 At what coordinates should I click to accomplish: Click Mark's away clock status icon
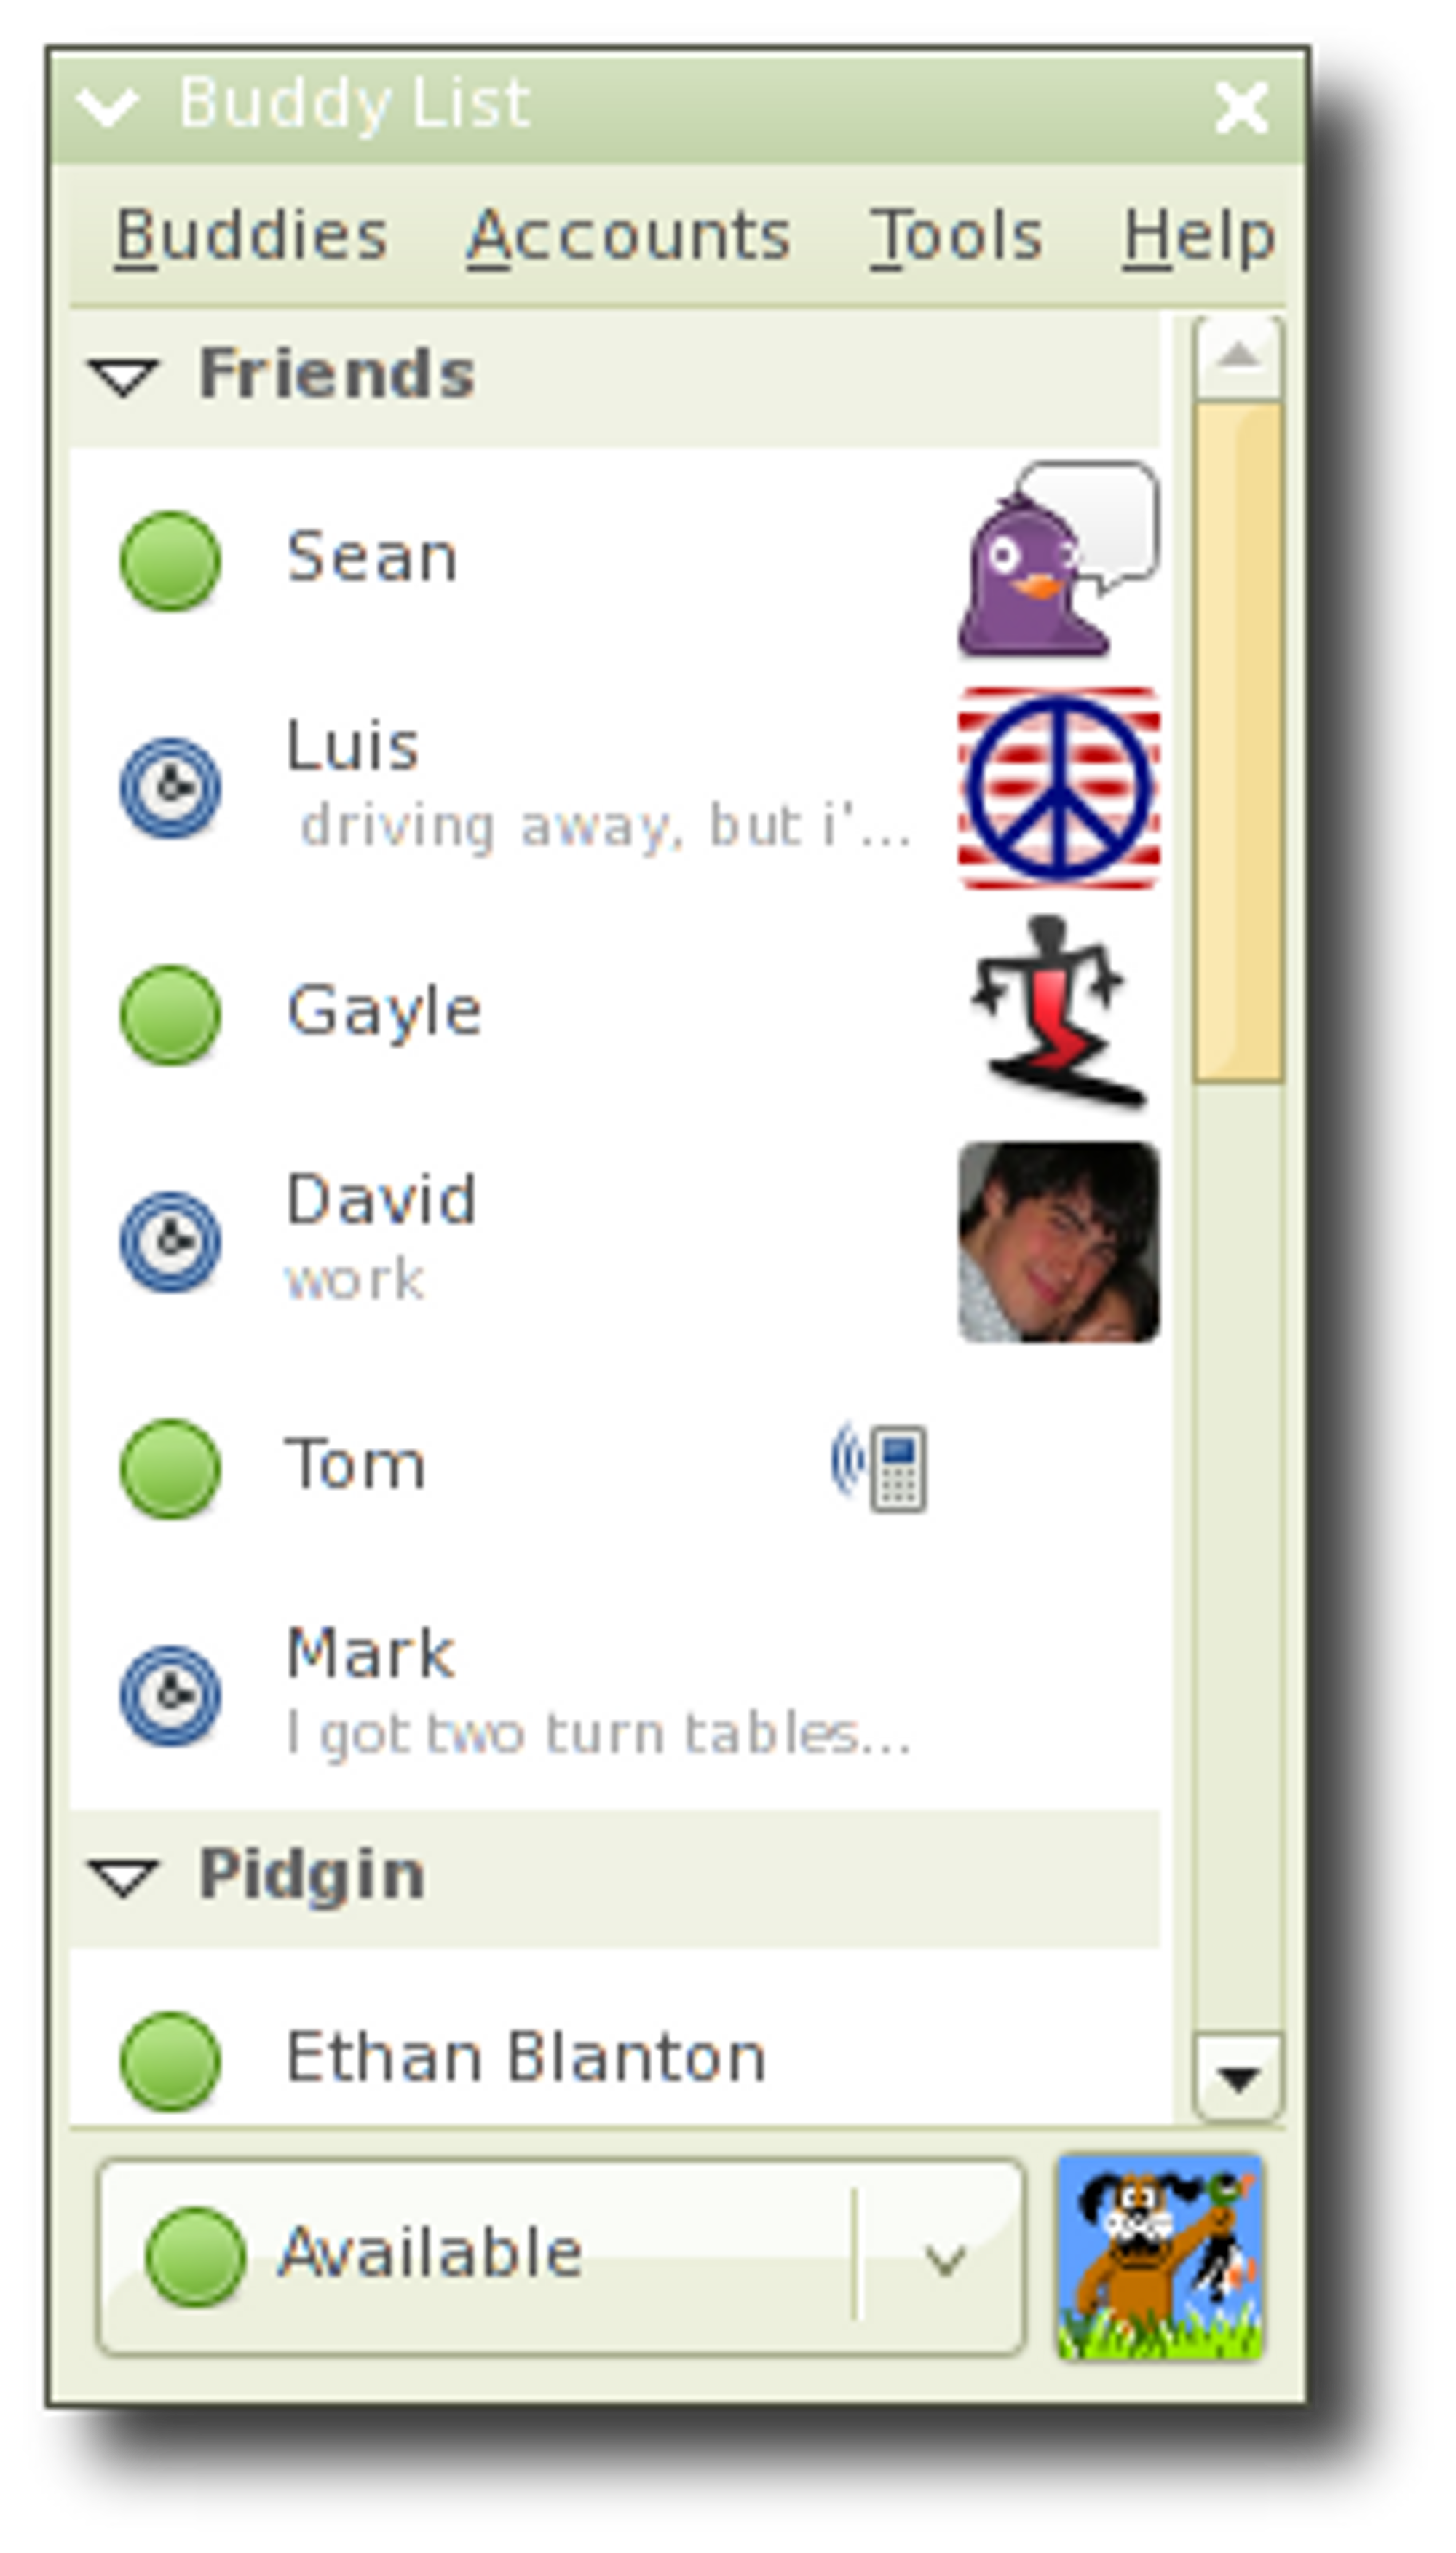(170, 1695)
